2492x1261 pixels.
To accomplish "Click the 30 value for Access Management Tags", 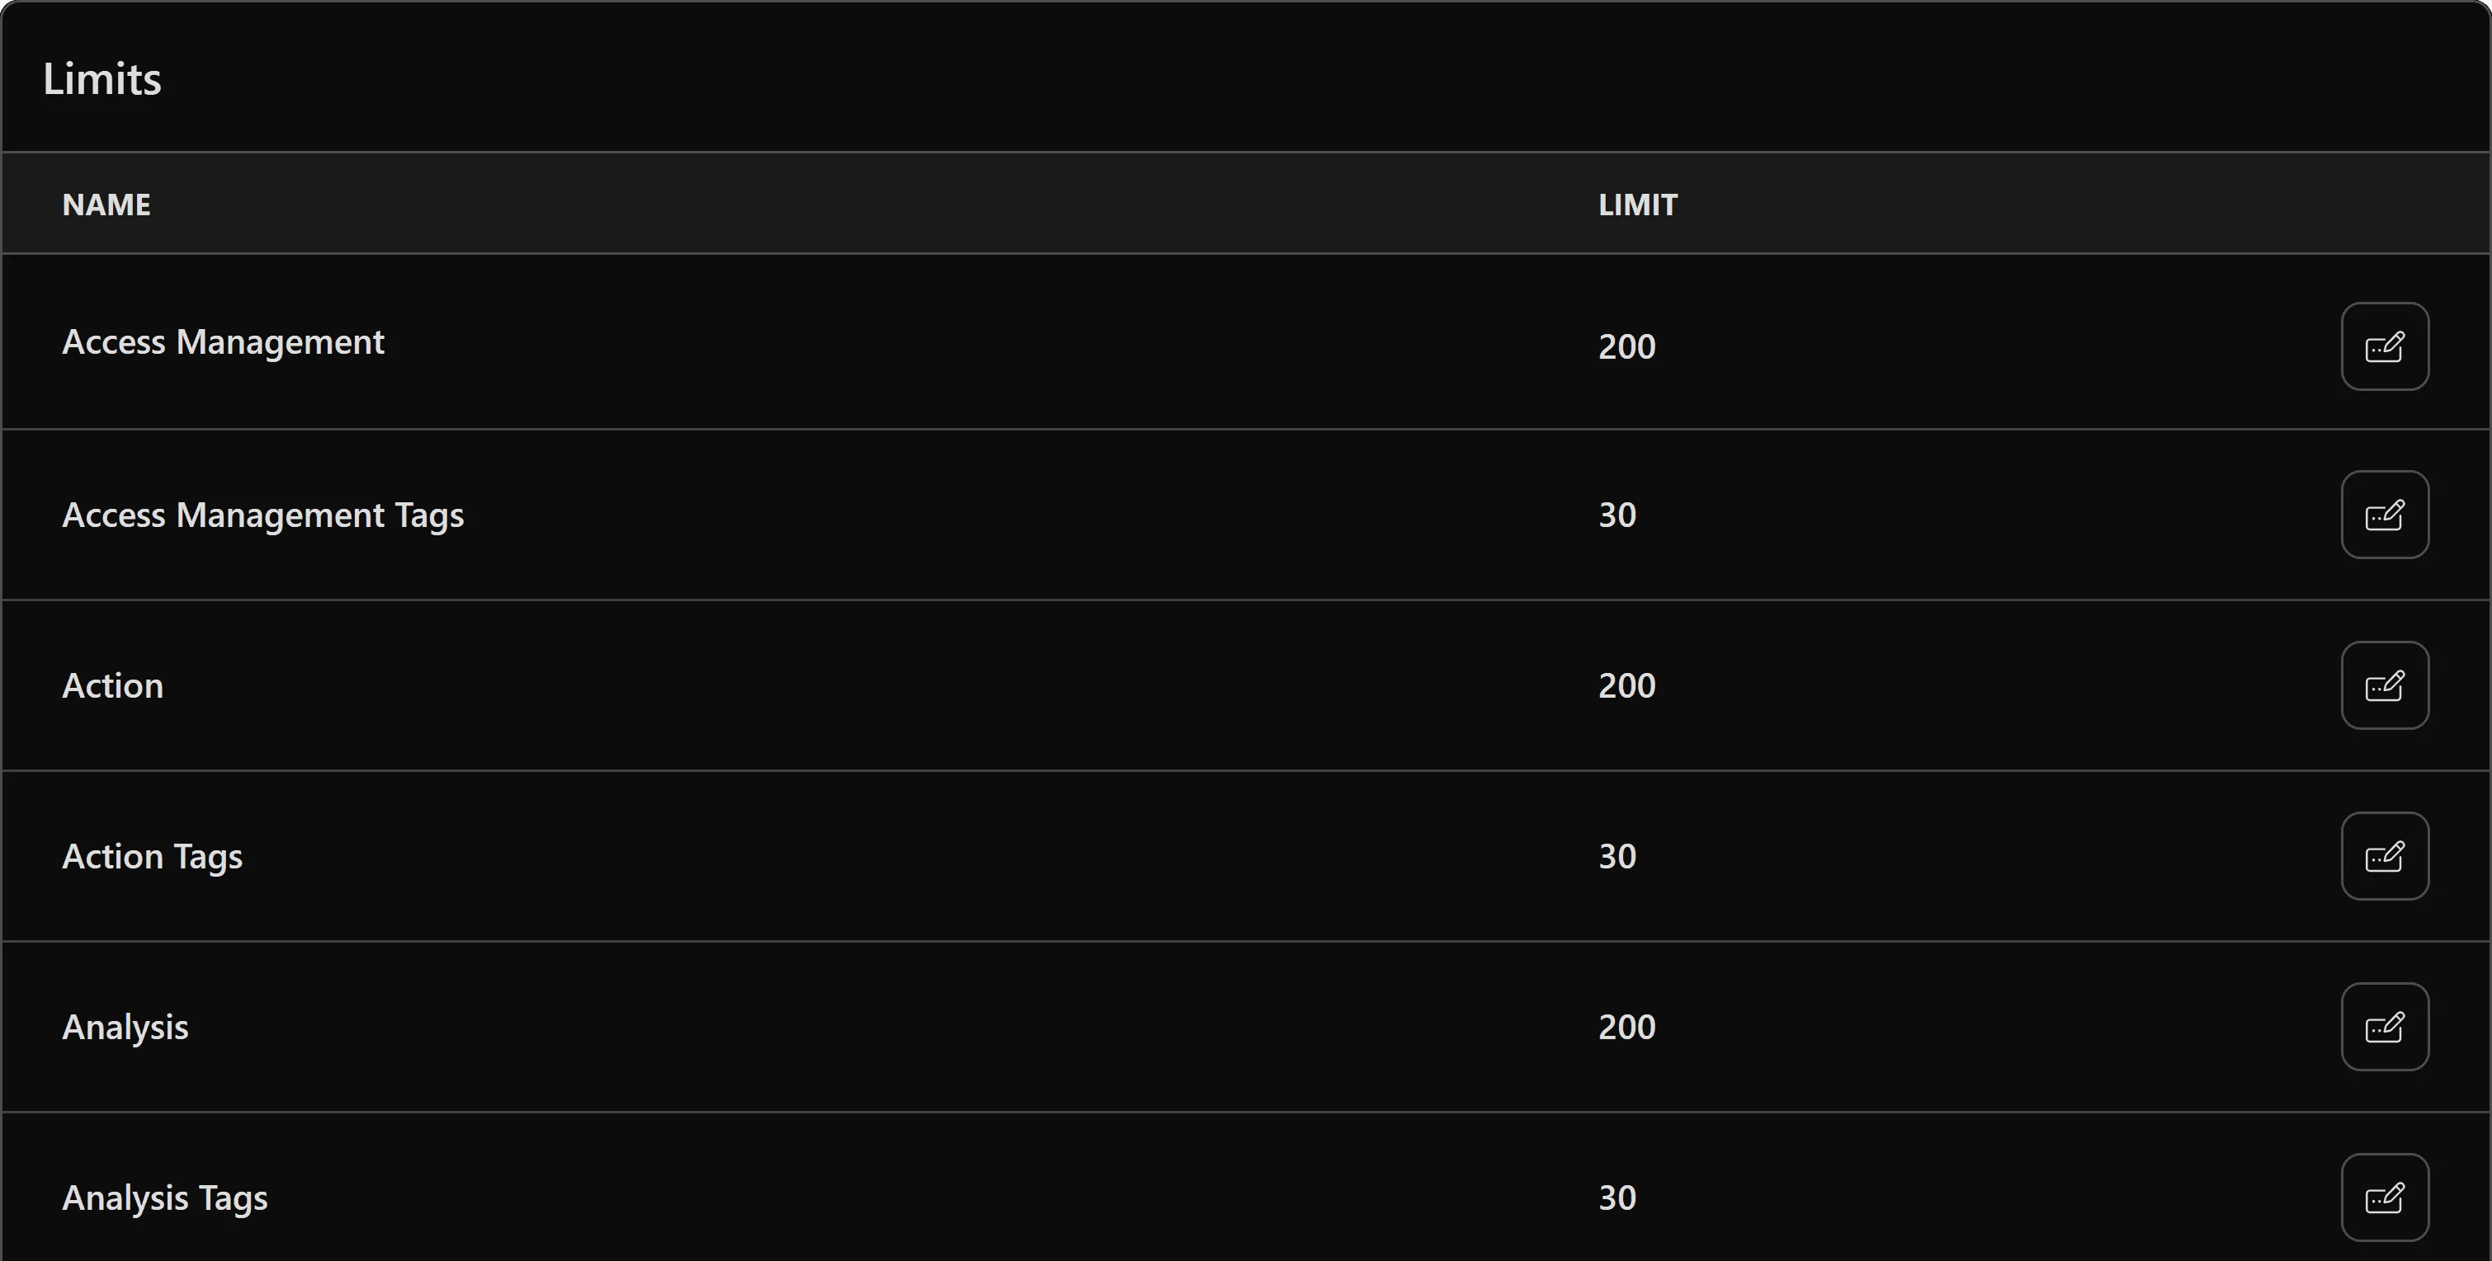I will 1616,514.
